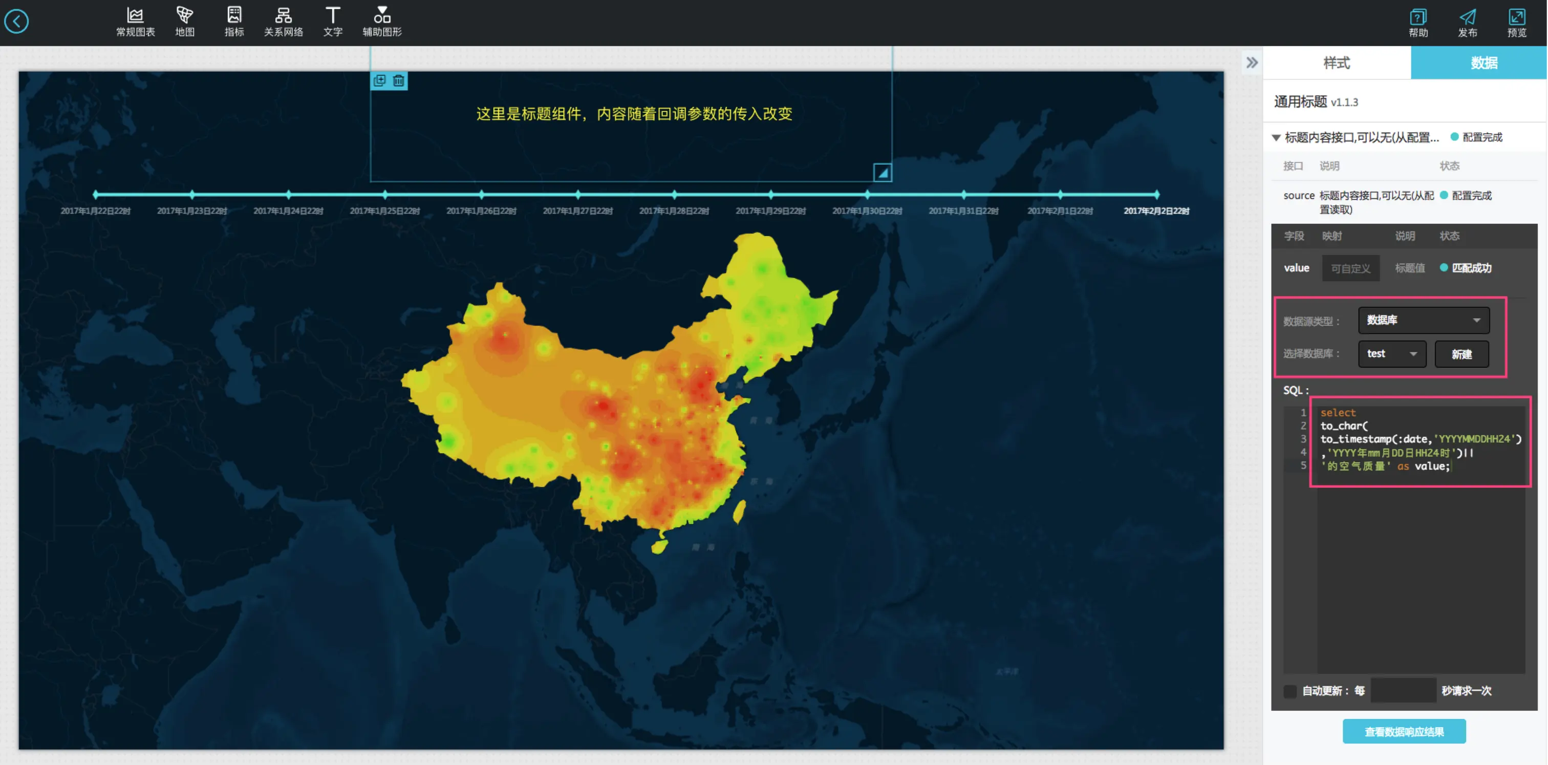The image size is (1548, 765).
Task: Click the 查看数据响应结果 button
Action: 1403,731
